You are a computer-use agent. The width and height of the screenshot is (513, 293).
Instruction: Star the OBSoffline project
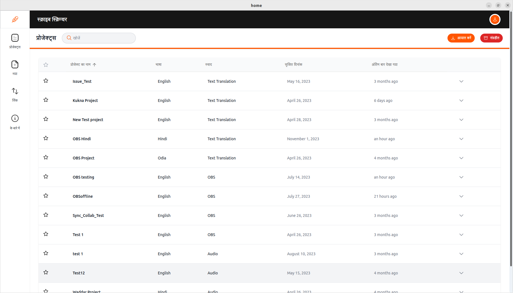(46, 196)
